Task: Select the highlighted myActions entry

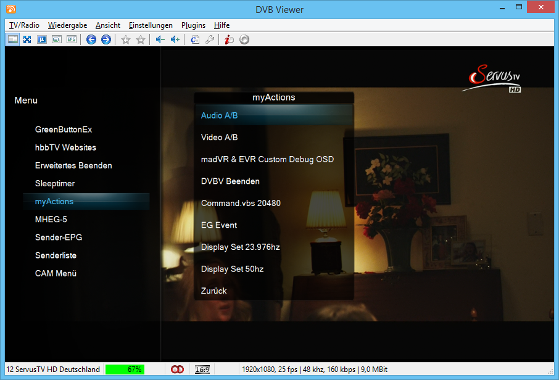Action: (86, 201)
